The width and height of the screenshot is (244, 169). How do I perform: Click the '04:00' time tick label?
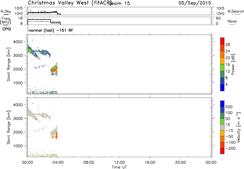tap(58, 163)
